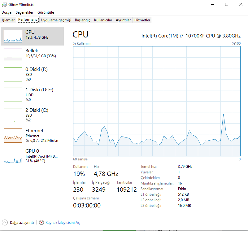
Task: Select the 1 Diski (D: E:) HDD graph
Action: pos(13,95)
